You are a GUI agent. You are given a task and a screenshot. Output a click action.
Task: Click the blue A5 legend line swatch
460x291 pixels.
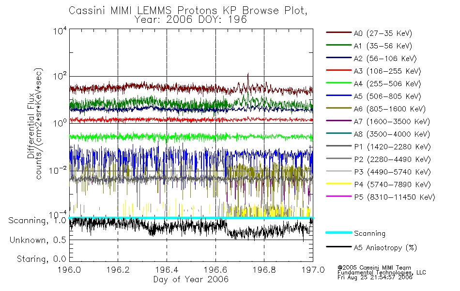pyautogui.click(x=339, y=96)
